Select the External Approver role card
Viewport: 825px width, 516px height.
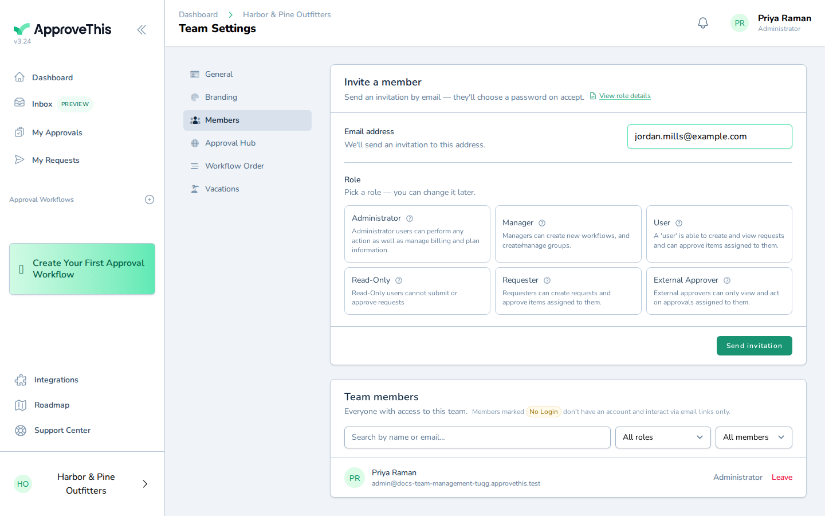click(719, 291)
